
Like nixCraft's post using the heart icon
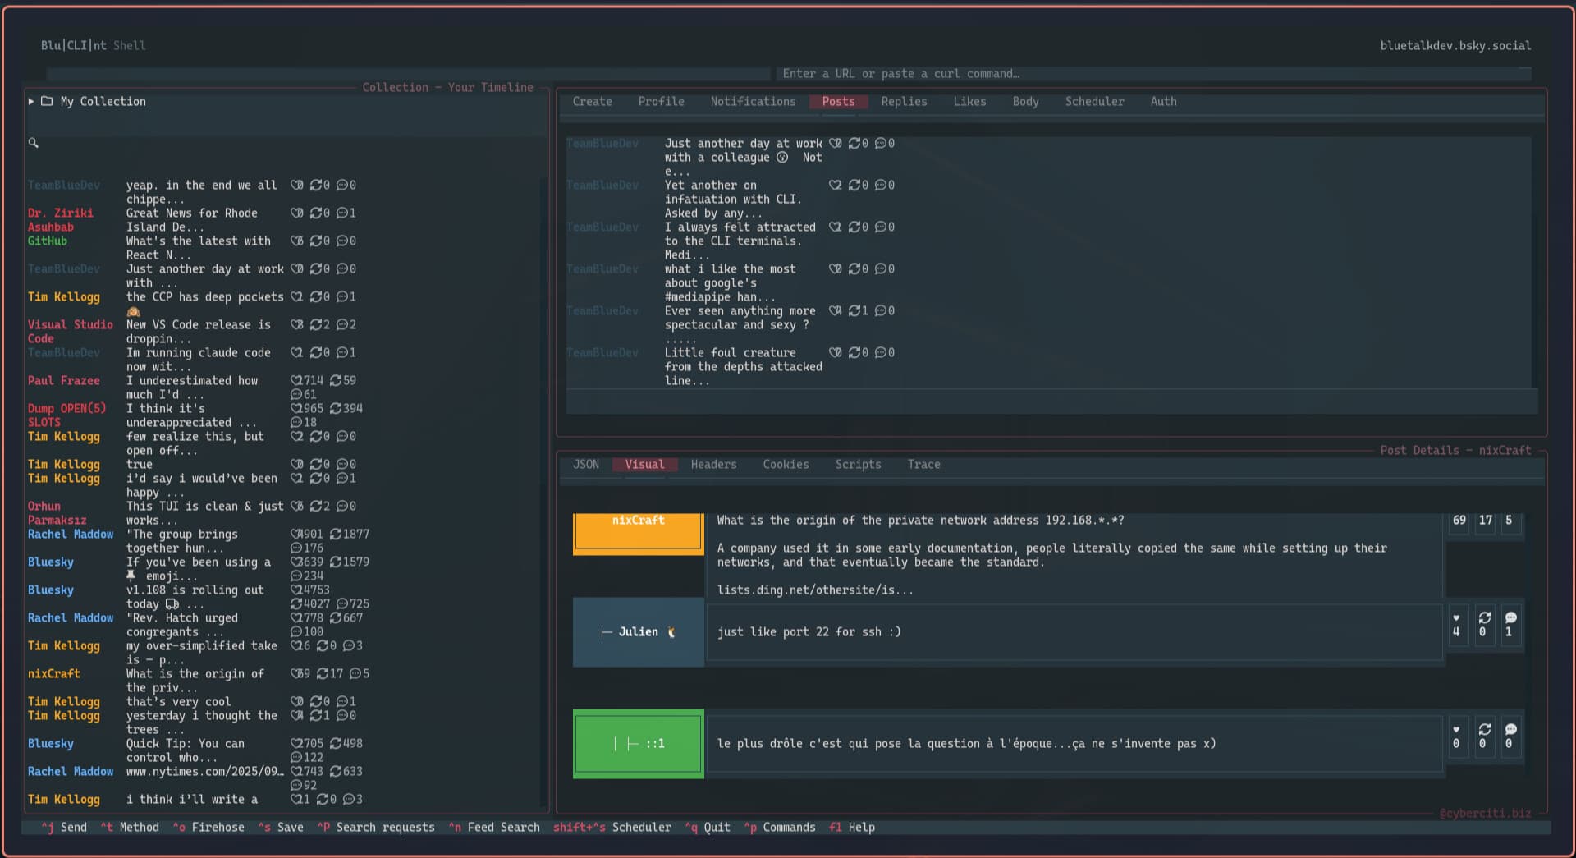coord(1457,520)
